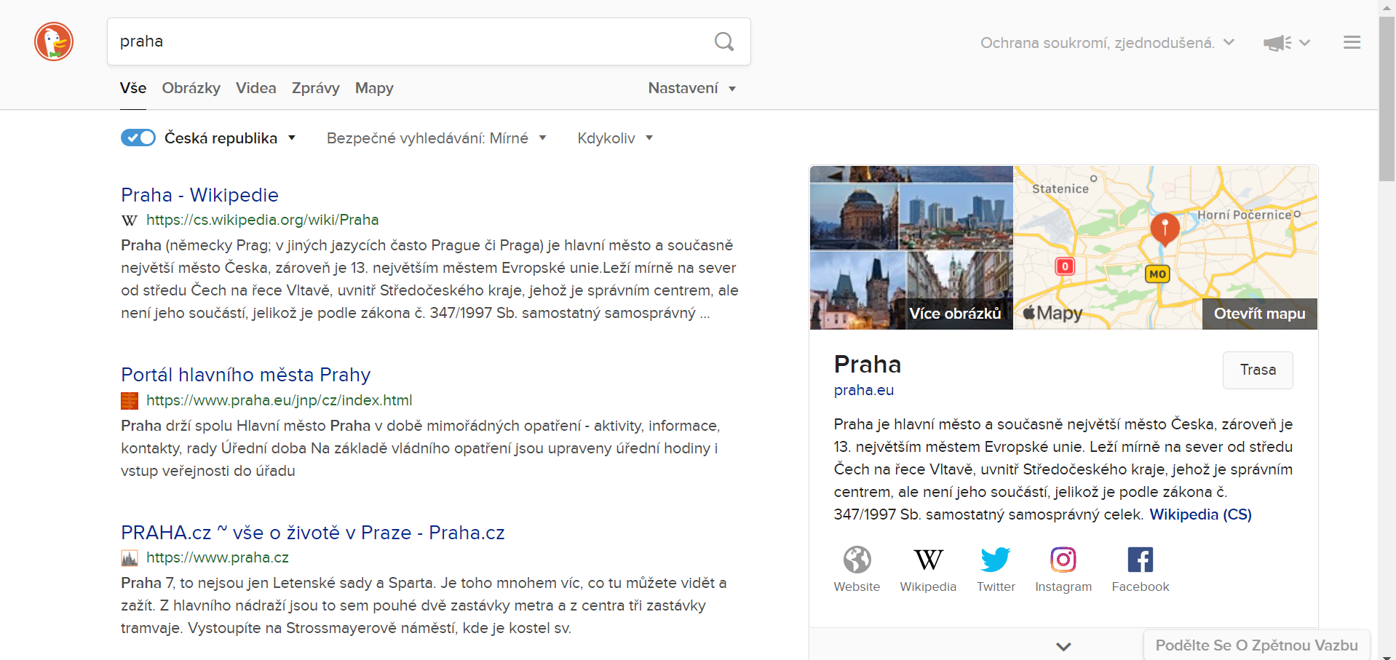Image resolution: width=1396 pixels, height=660 pixels.
Task: Open praha.eu link in info panel
Action: coord(864,390)
